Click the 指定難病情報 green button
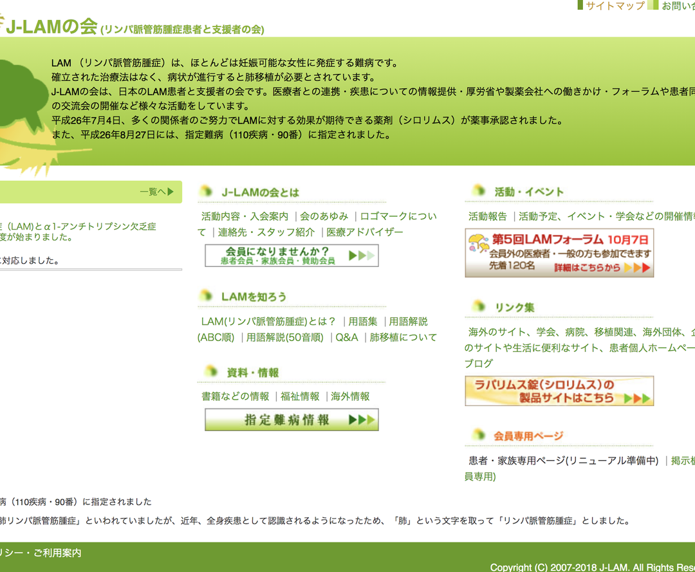The image size is (695, 572). point(290,420)
